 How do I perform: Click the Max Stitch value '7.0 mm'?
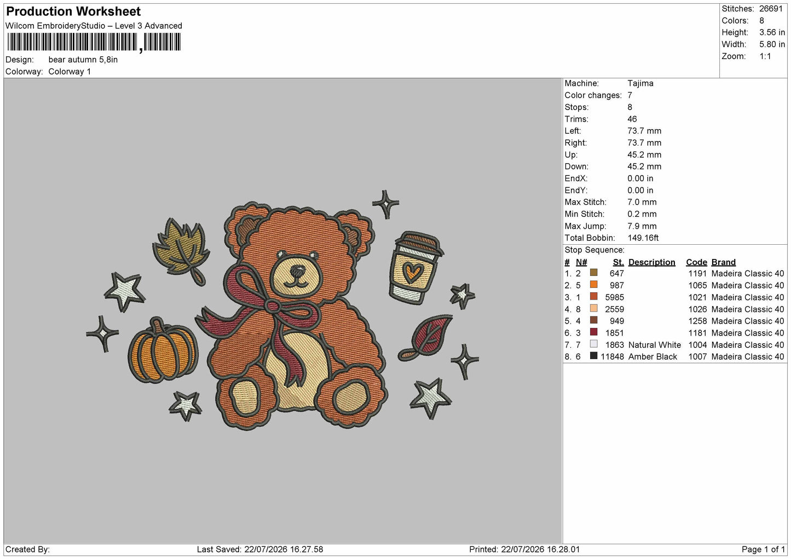[x=642, y=202]
